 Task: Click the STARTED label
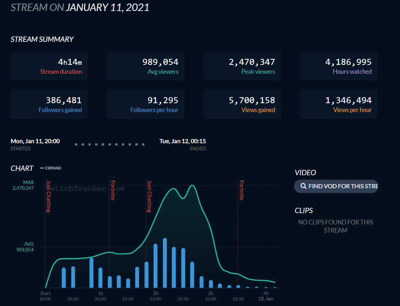(21, 149)
